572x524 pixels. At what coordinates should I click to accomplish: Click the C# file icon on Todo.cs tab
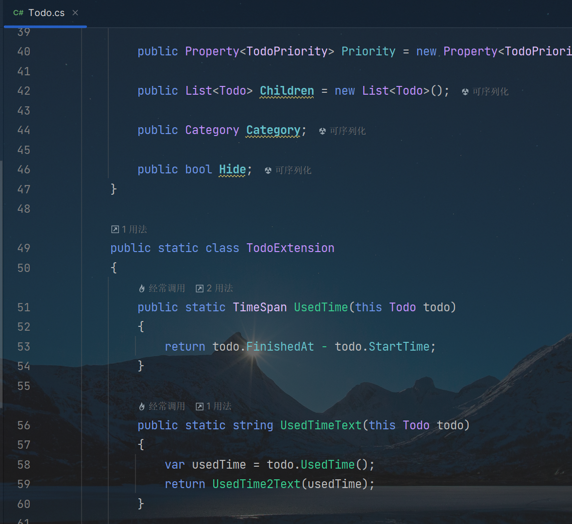[18, 13]
